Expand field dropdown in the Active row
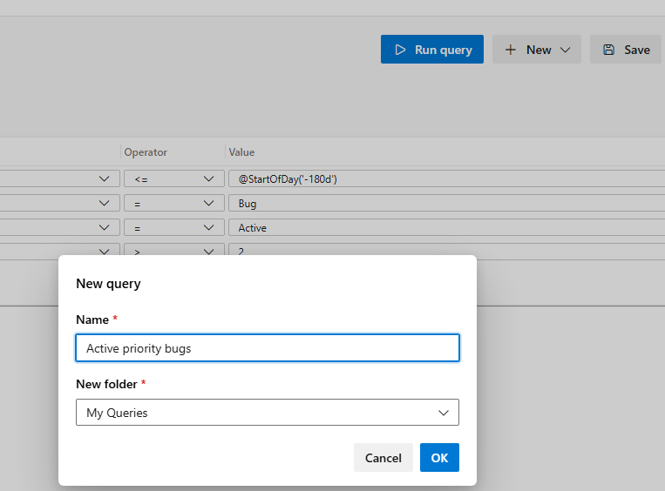The width and height of the screenshot is (665, 491). coord(104,227)
